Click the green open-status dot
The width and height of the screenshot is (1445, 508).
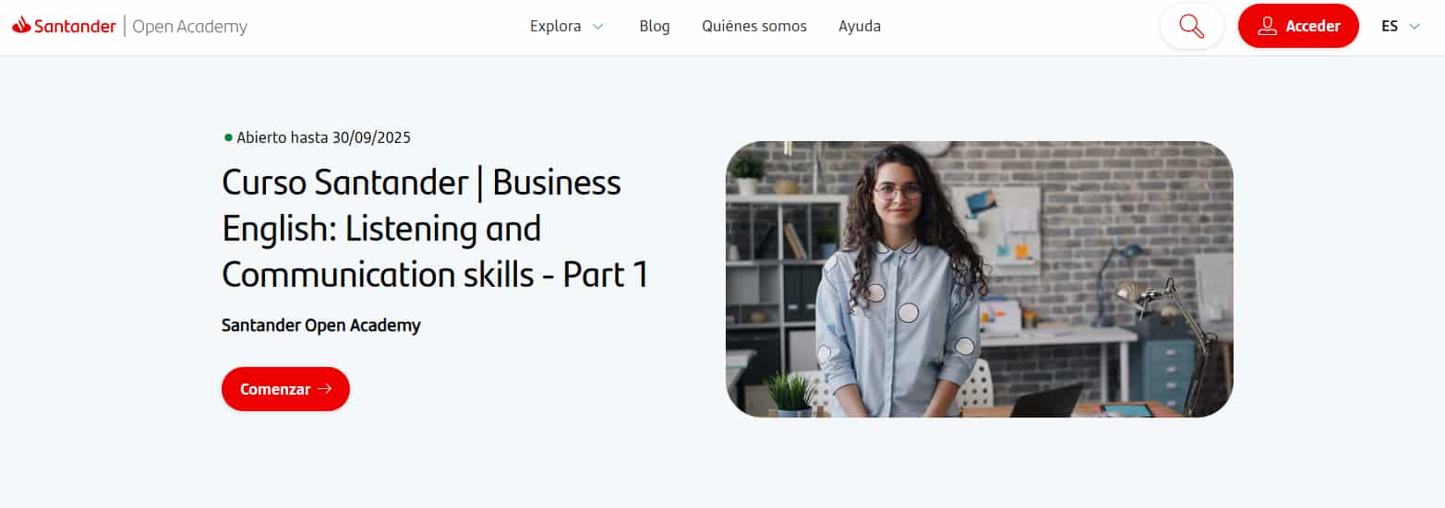coord(228,137)
